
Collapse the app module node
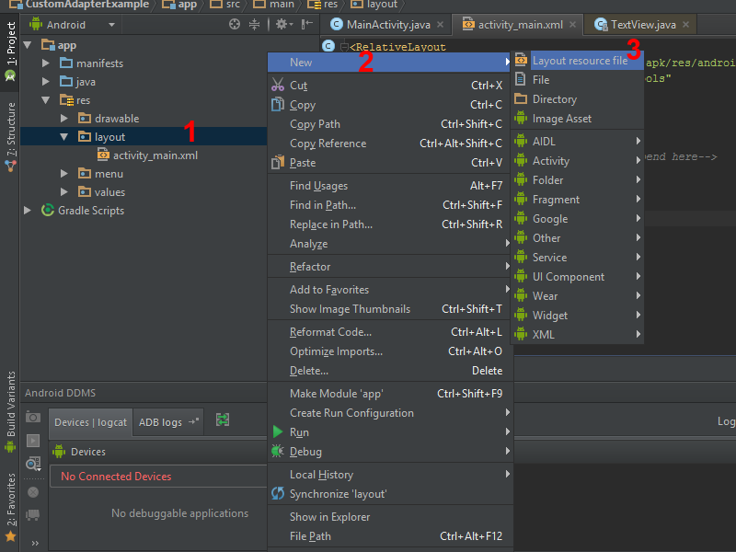(x=28, y=45)
